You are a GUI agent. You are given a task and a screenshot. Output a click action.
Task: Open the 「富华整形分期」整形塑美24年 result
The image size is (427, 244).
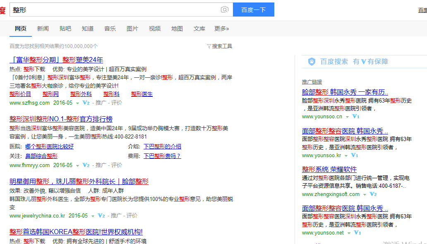point(56,60)
